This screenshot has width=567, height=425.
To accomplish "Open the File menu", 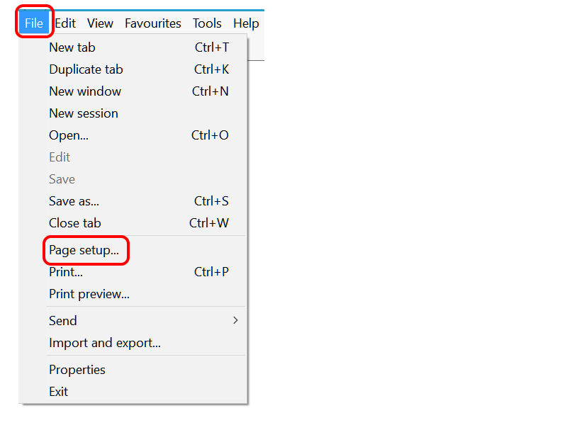I will [33, 23].
